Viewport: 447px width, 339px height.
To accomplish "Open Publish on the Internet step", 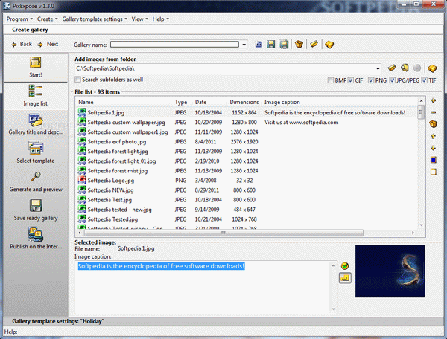I will click(36, 239).
